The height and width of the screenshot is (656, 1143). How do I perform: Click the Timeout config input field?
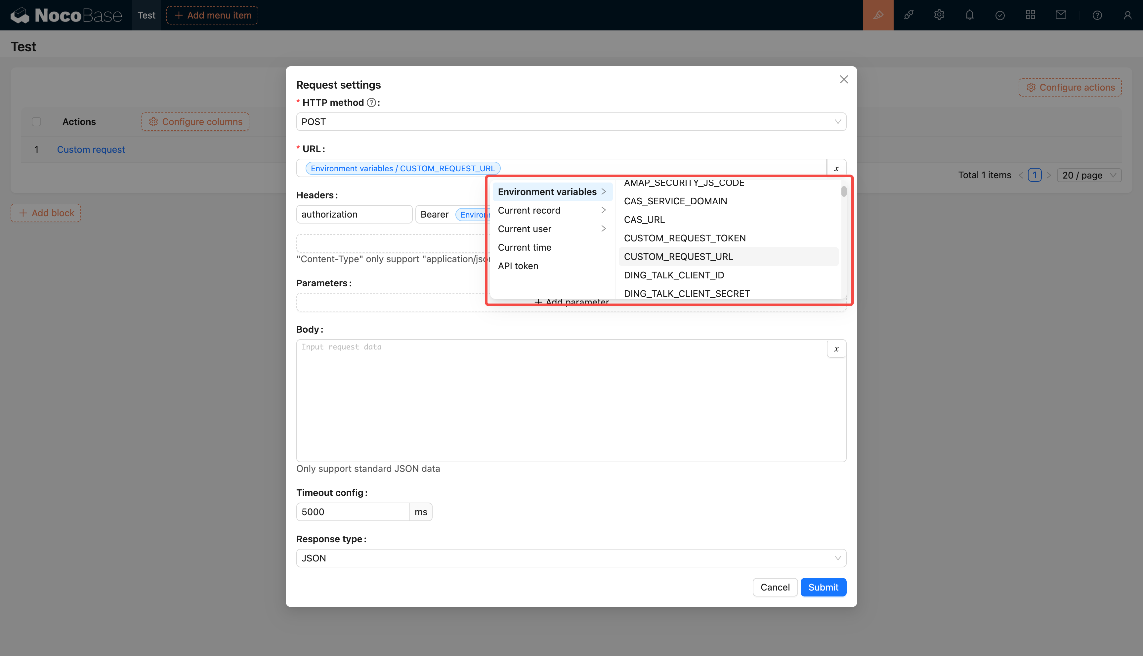tap(352, 512)
